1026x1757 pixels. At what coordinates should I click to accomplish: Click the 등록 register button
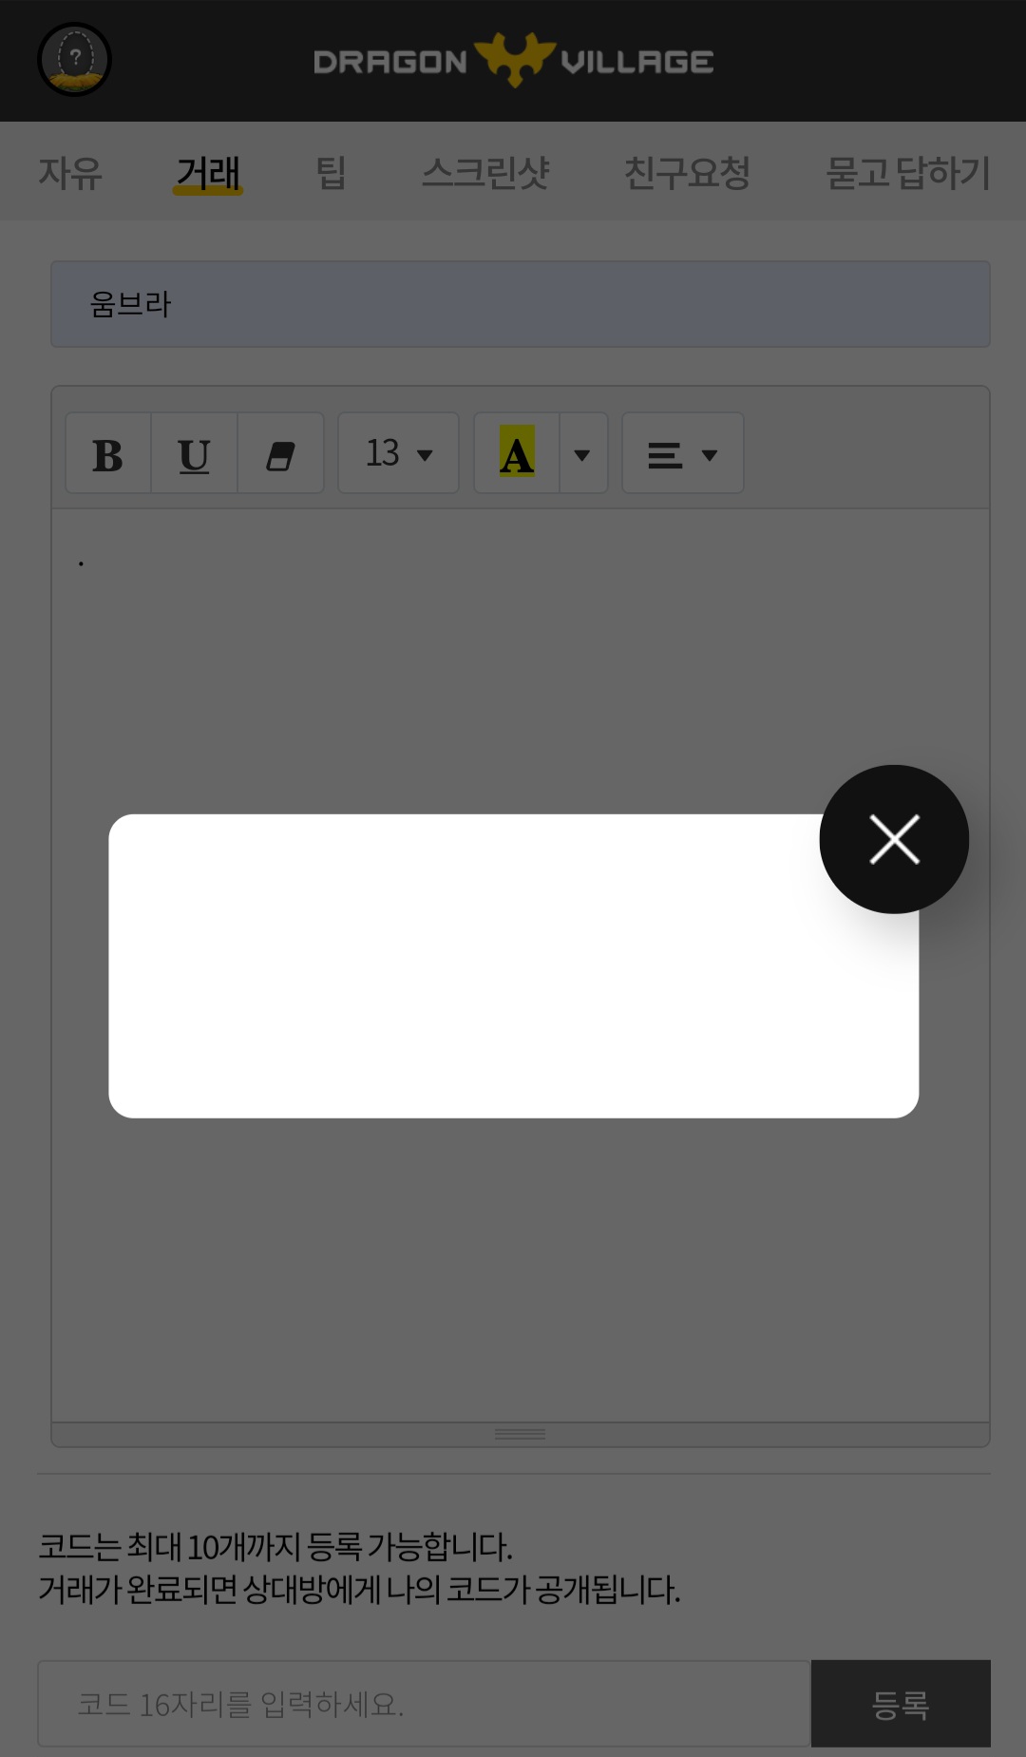tap(901, 1704)
